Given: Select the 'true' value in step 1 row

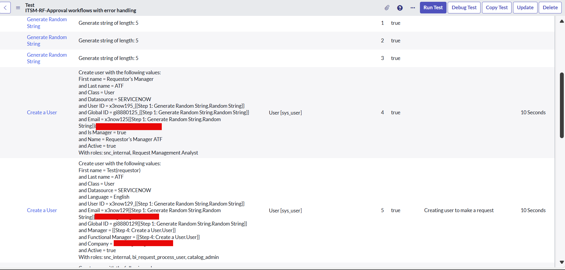Looking at the screenshot, I should 395,23.
